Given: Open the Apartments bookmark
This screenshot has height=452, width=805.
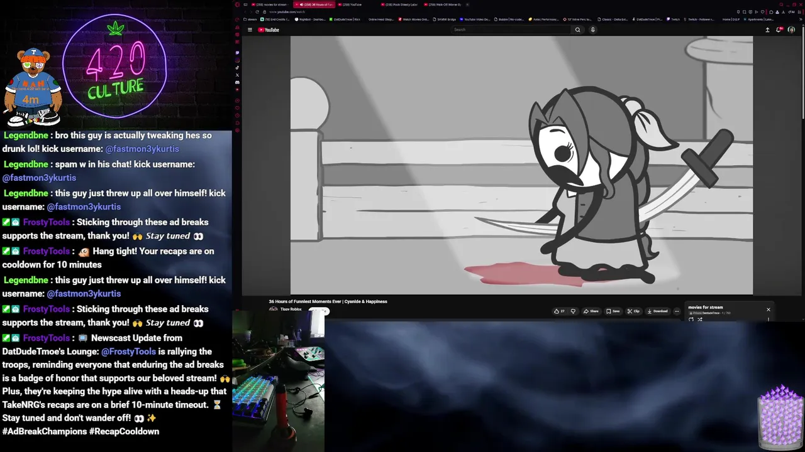Looking at the screenshot, I should point(758,19).
